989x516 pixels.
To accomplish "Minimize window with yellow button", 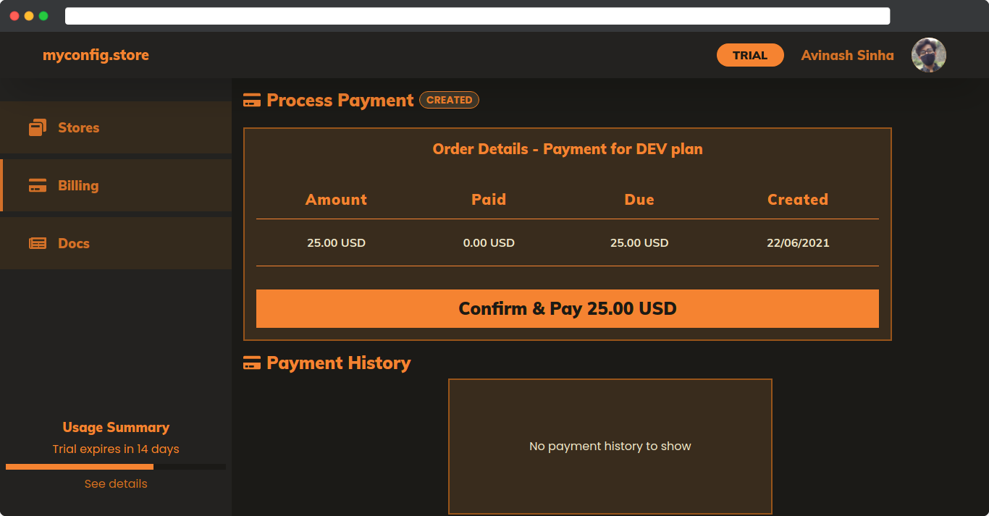I will click(29, 16).
